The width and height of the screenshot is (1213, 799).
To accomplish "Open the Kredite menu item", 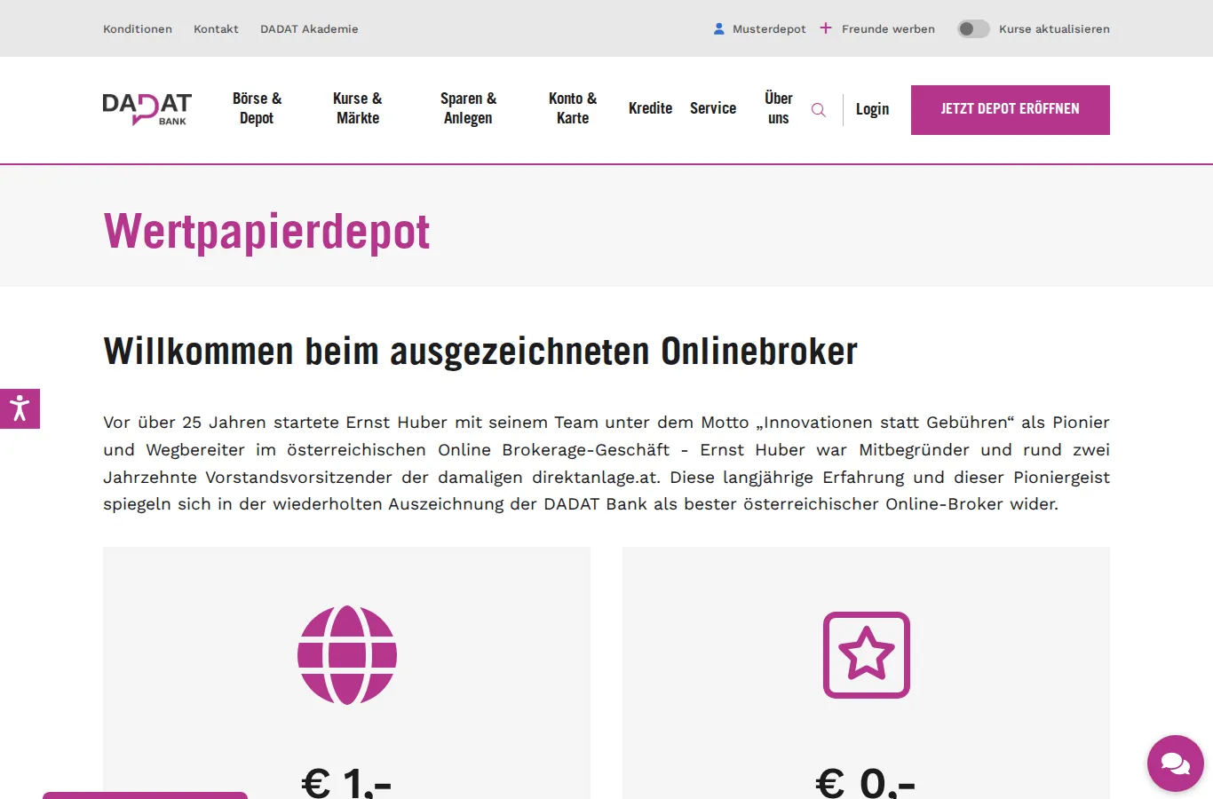I will (x=651, y=108).
